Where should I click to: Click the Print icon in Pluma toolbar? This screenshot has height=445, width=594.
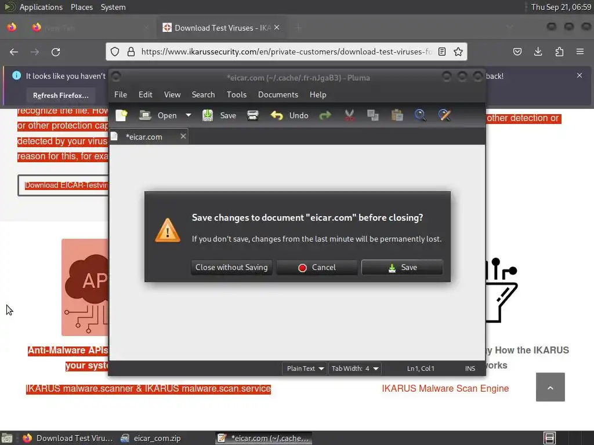tap(253, 115)
